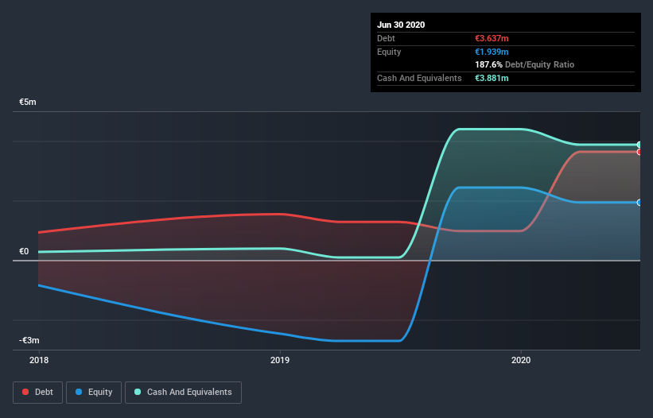
Task: Click the €0 y-axis label
Action: (24, 251)
